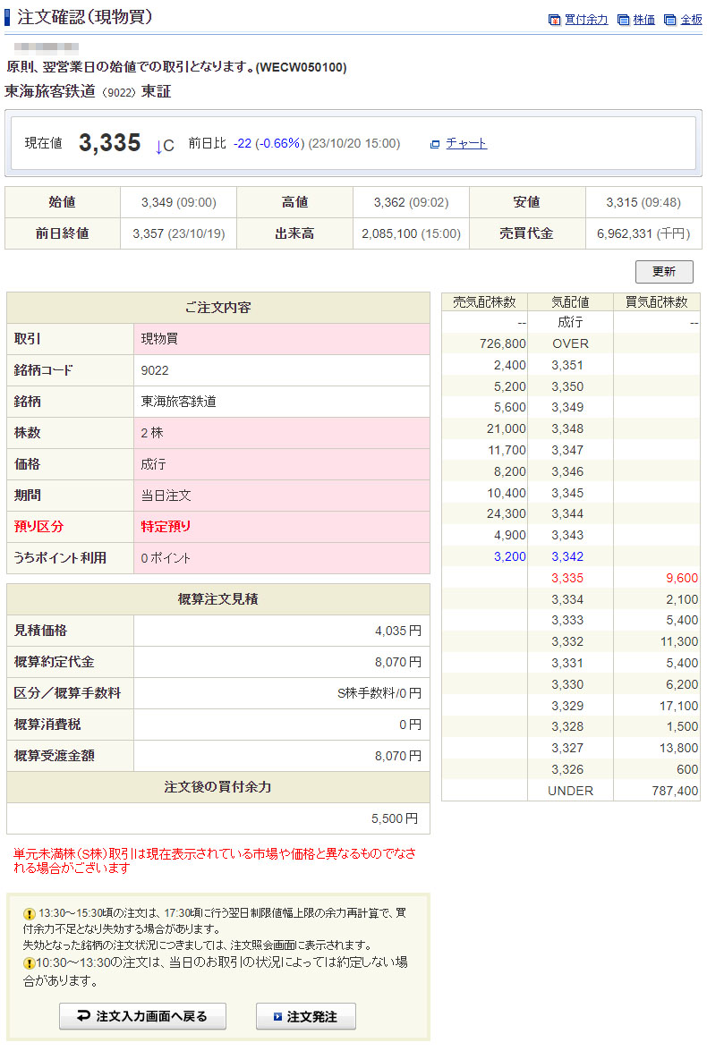Click the warning icon beside 10:30～13:30 notice
This screenshot has height=1051, width=707.
(x=30, y=963)
